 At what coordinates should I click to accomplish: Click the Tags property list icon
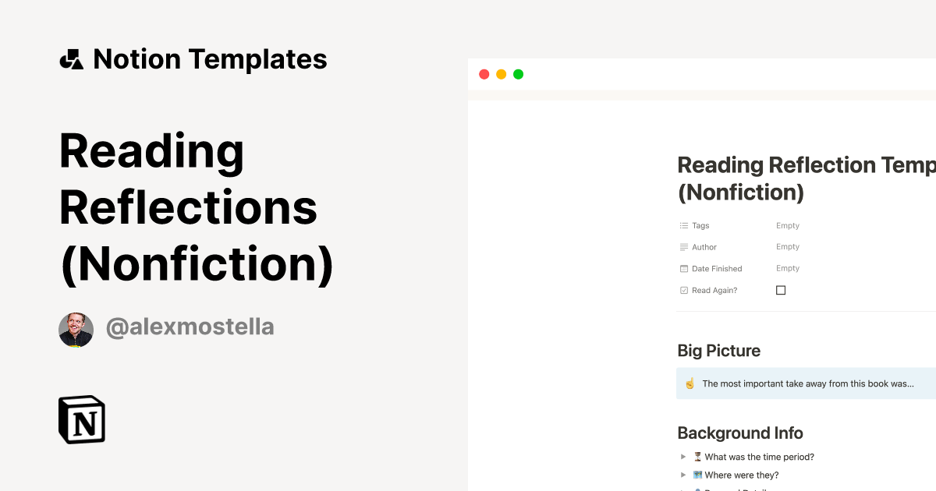683,225
